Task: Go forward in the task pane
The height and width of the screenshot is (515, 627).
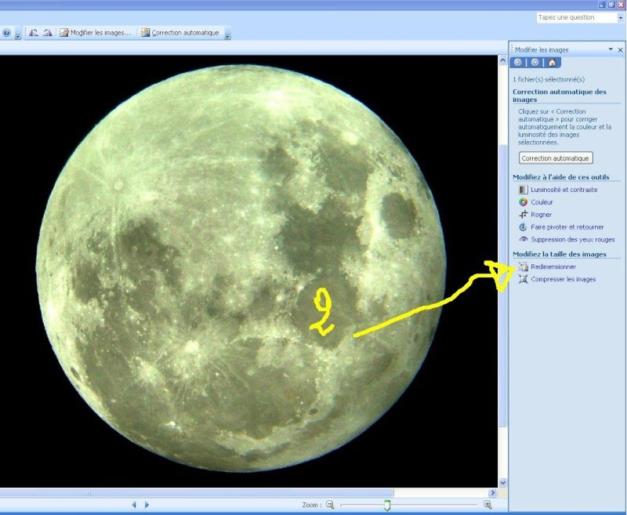Action: (535, 63)
